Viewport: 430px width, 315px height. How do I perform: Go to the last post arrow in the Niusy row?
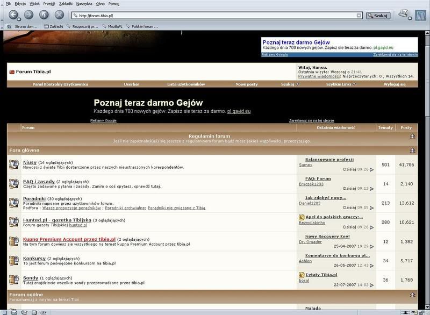coord(371,170)
